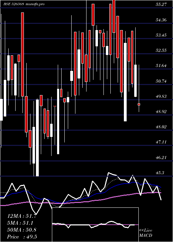Image resolution: width=173 pixels, height=242 pixels.
Task: Select the 12MA : 51.7 reading
Action: pyautogui.click(x=21, y=216)
